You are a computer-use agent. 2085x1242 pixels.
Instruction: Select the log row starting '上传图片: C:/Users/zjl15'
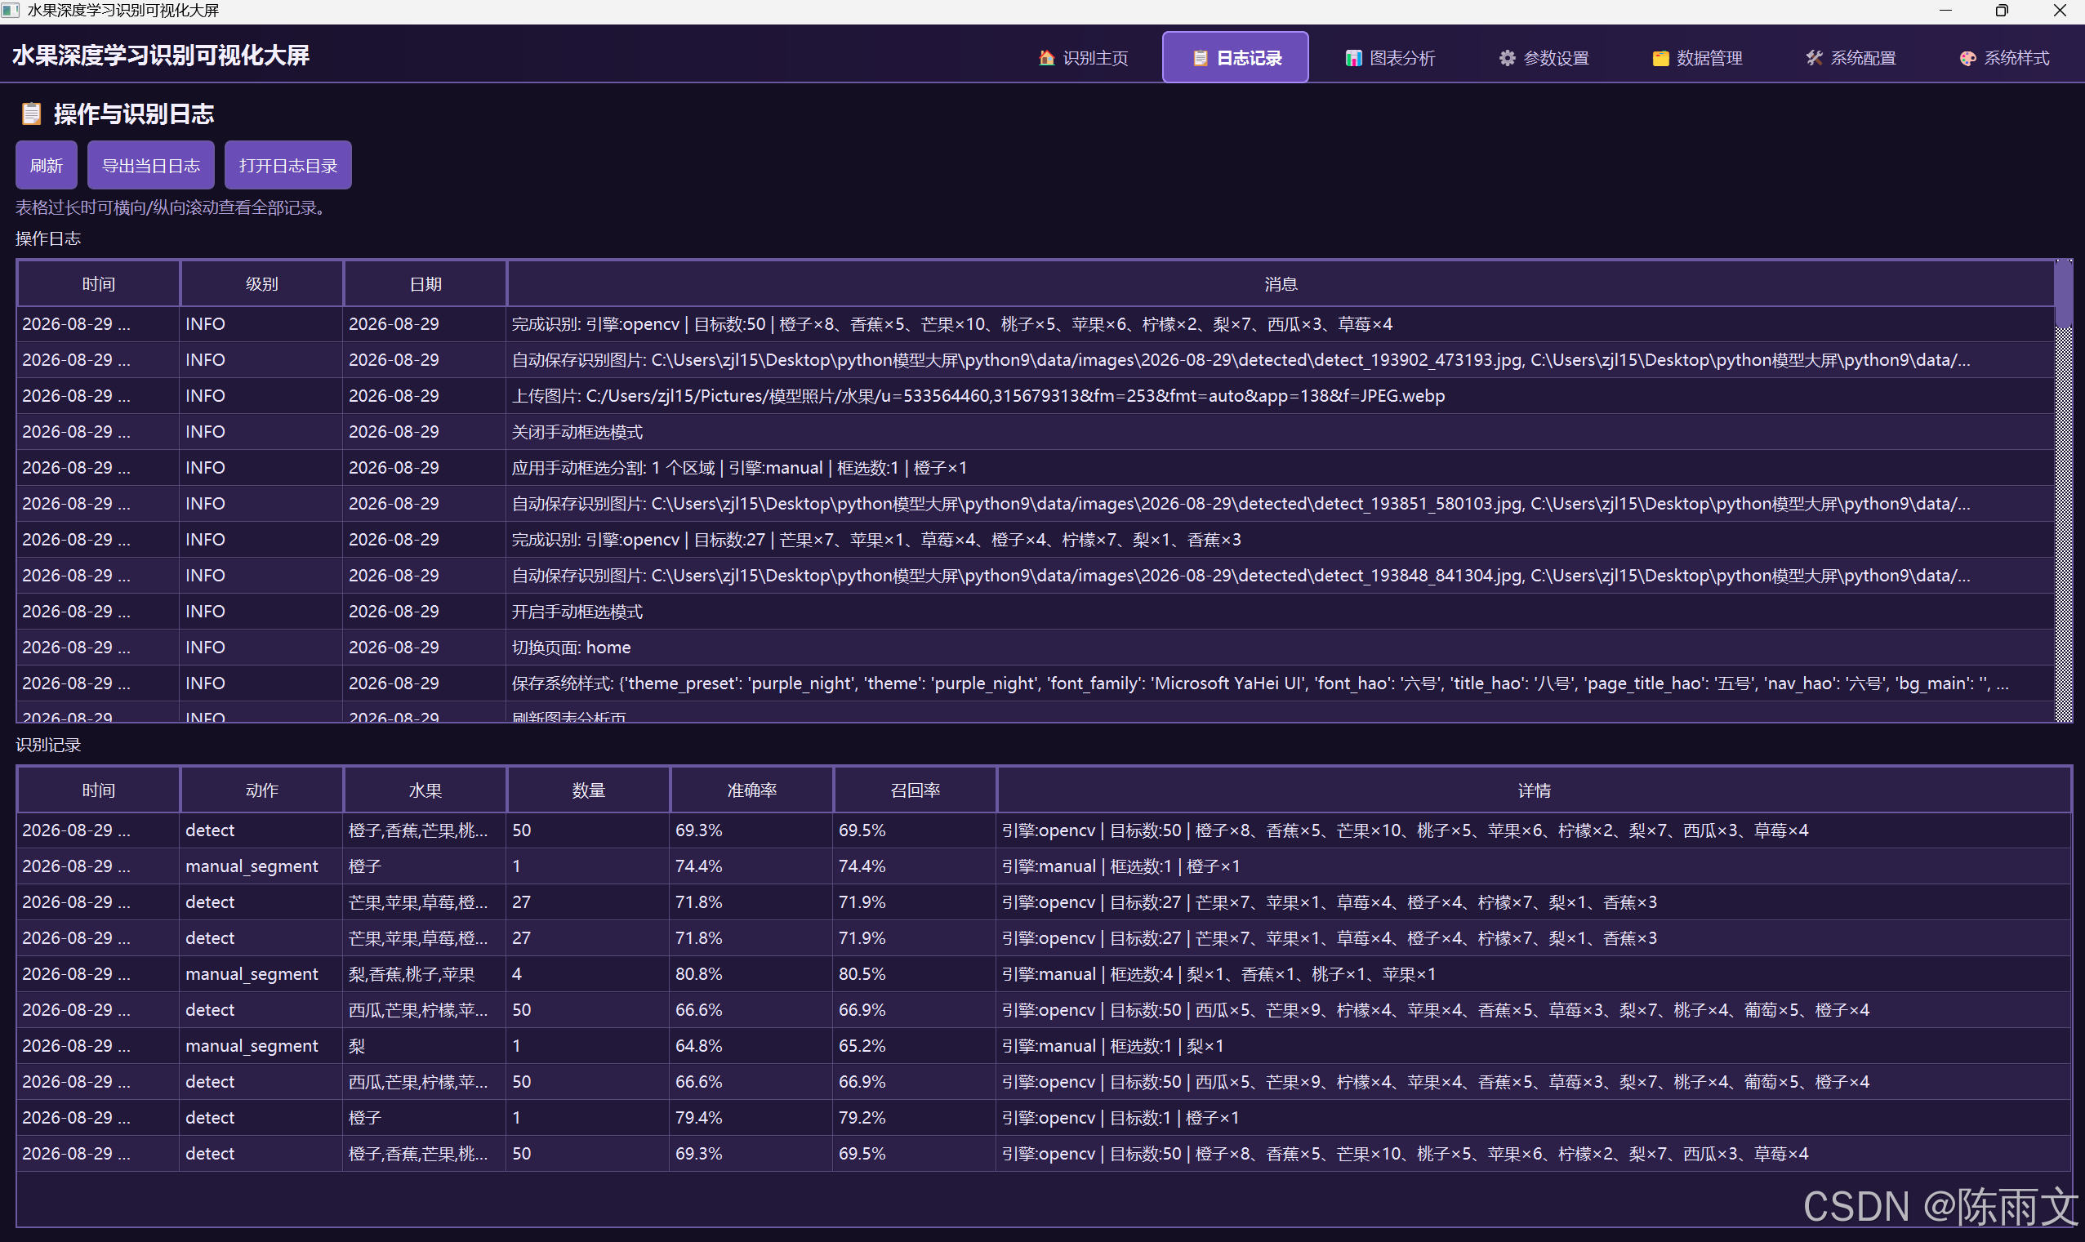(1036, 396)
